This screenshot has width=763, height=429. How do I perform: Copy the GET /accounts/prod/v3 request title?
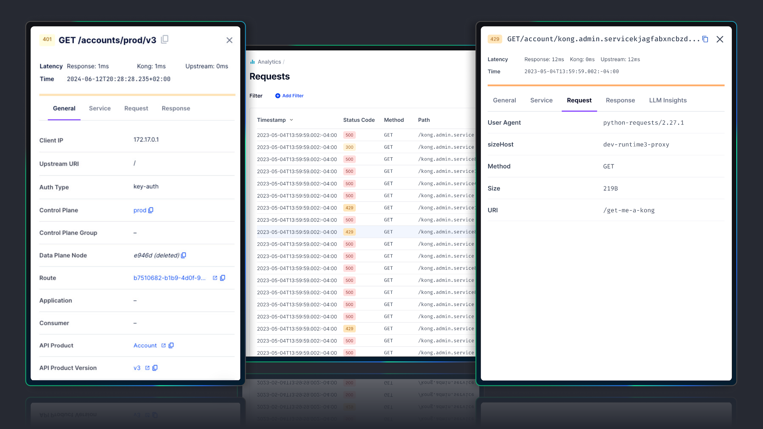[x=165, y=39]
